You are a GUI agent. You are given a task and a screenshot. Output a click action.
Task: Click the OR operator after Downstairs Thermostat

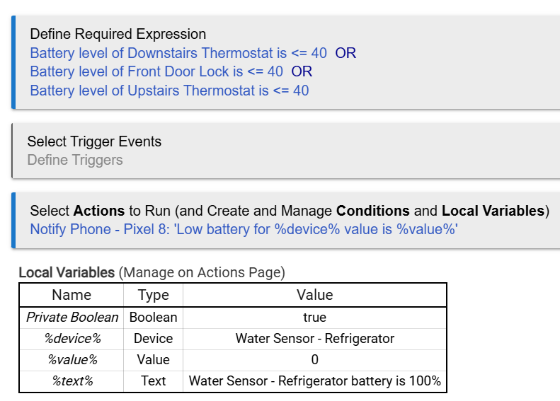coord(345,53)
